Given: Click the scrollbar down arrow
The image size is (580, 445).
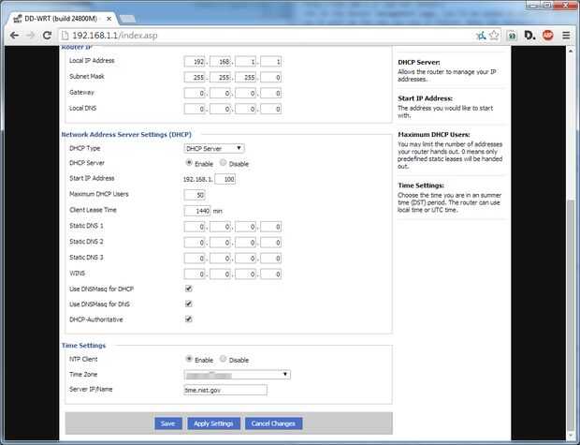Looking at the screenshot, I should (572, 436).
